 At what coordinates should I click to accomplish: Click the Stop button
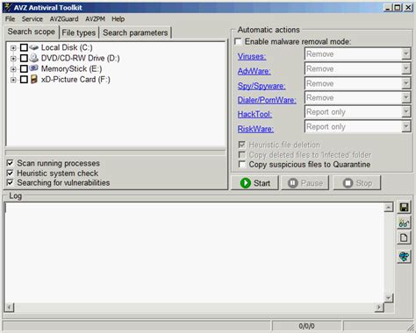[357, 183]
